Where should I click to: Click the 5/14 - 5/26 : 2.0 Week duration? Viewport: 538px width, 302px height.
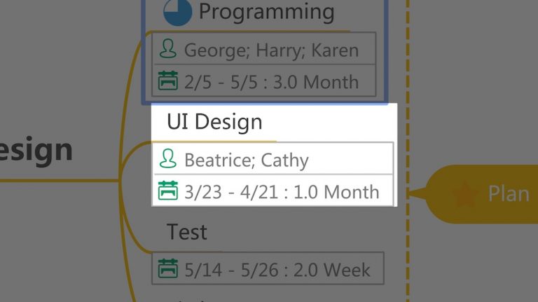pos(277,270)
